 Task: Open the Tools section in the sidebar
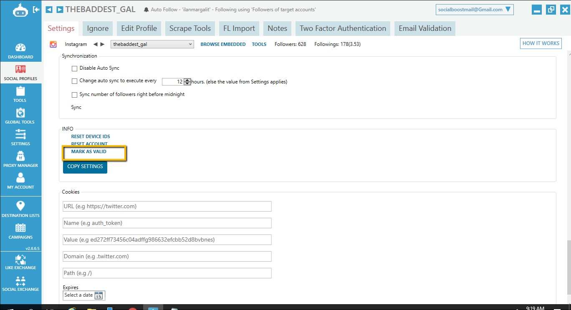[x=20, y=94]
